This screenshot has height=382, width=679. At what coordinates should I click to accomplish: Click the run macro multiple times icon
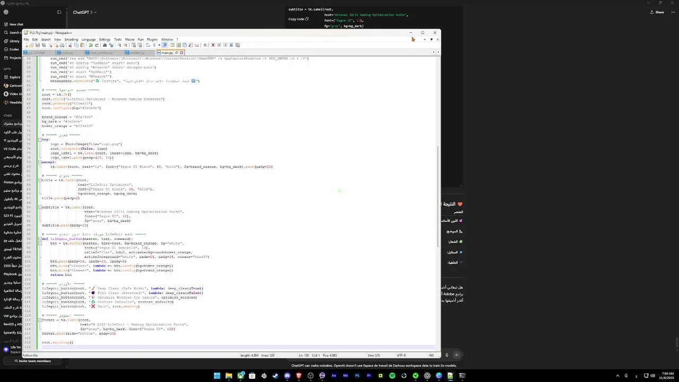point(231,45)
